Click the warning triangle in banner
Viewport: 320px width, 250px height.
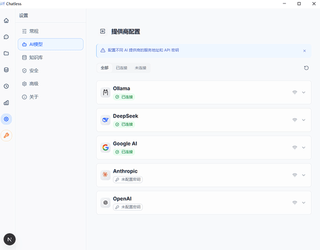[x=103, y=50]
